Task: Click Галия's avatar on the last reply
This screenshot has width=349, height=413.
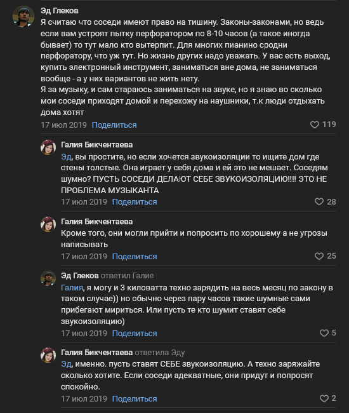Action: (x=48, y=355)
